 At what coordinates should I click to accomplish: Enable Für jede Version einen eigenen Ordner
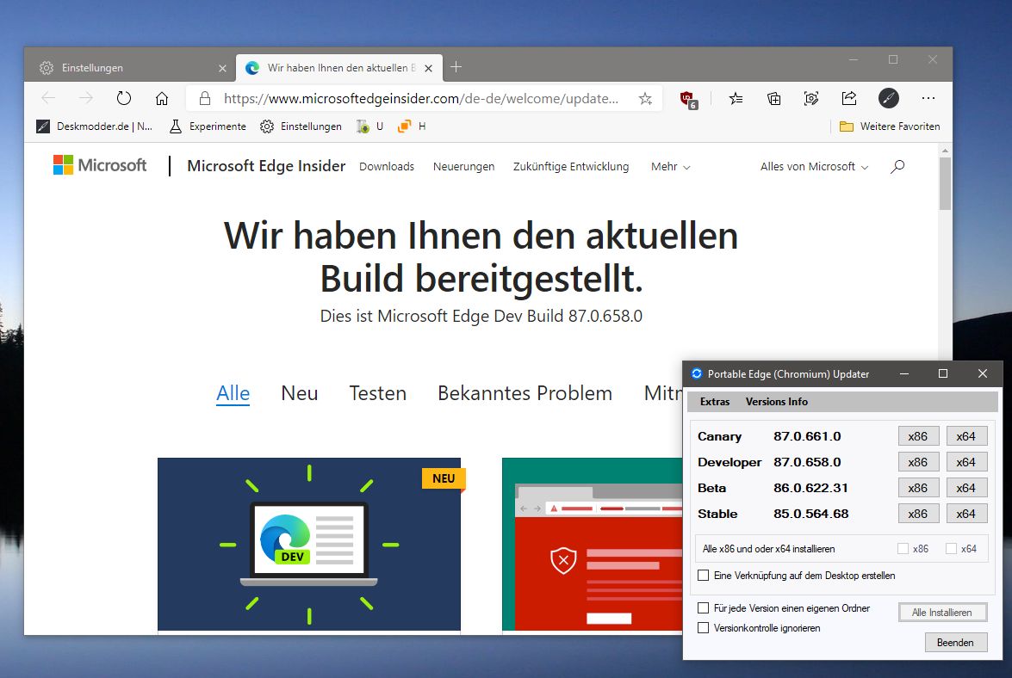704,607
